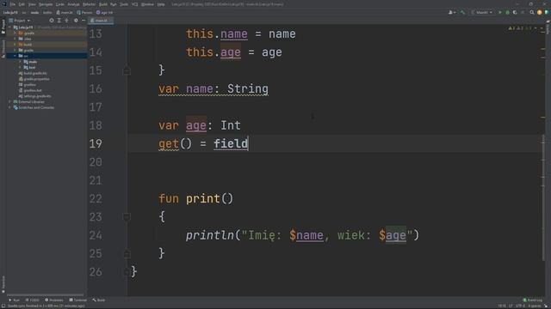Click the Expand All icon in Project panel
Image resolution: width=551 pixels, height=309 pixels.
(x=59, y=21)
